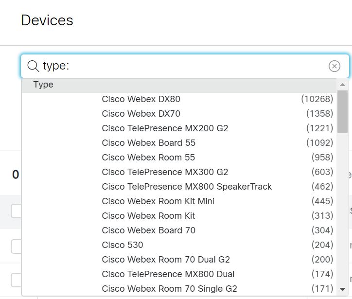Click the Devices page heading

pos(47,20)
